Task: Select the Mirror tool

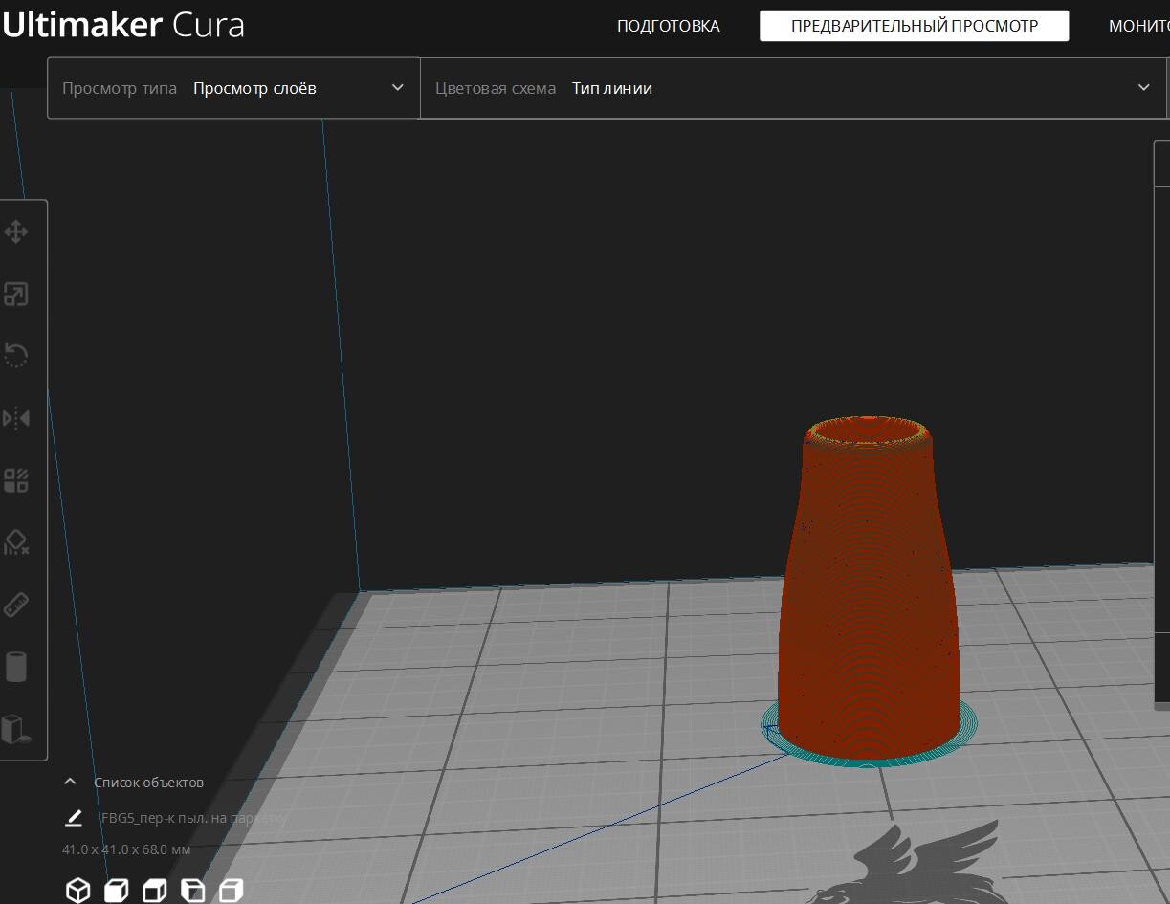Action: coord(16,418)
